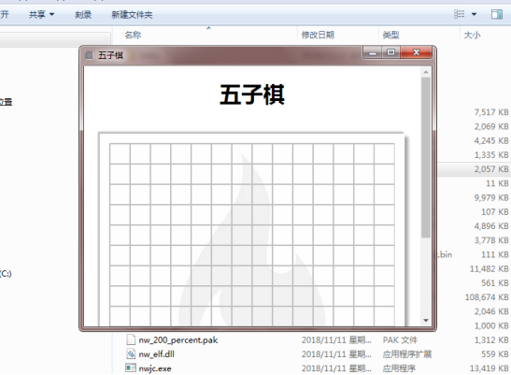Close the 五子棋 window
Viewport: 511px width, 375px height.
(416, 52)
